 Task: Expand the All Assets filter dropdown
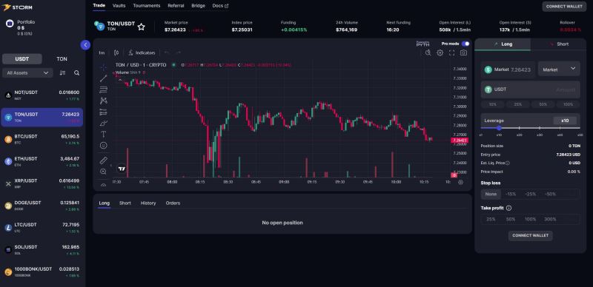(x=27, y=73)
